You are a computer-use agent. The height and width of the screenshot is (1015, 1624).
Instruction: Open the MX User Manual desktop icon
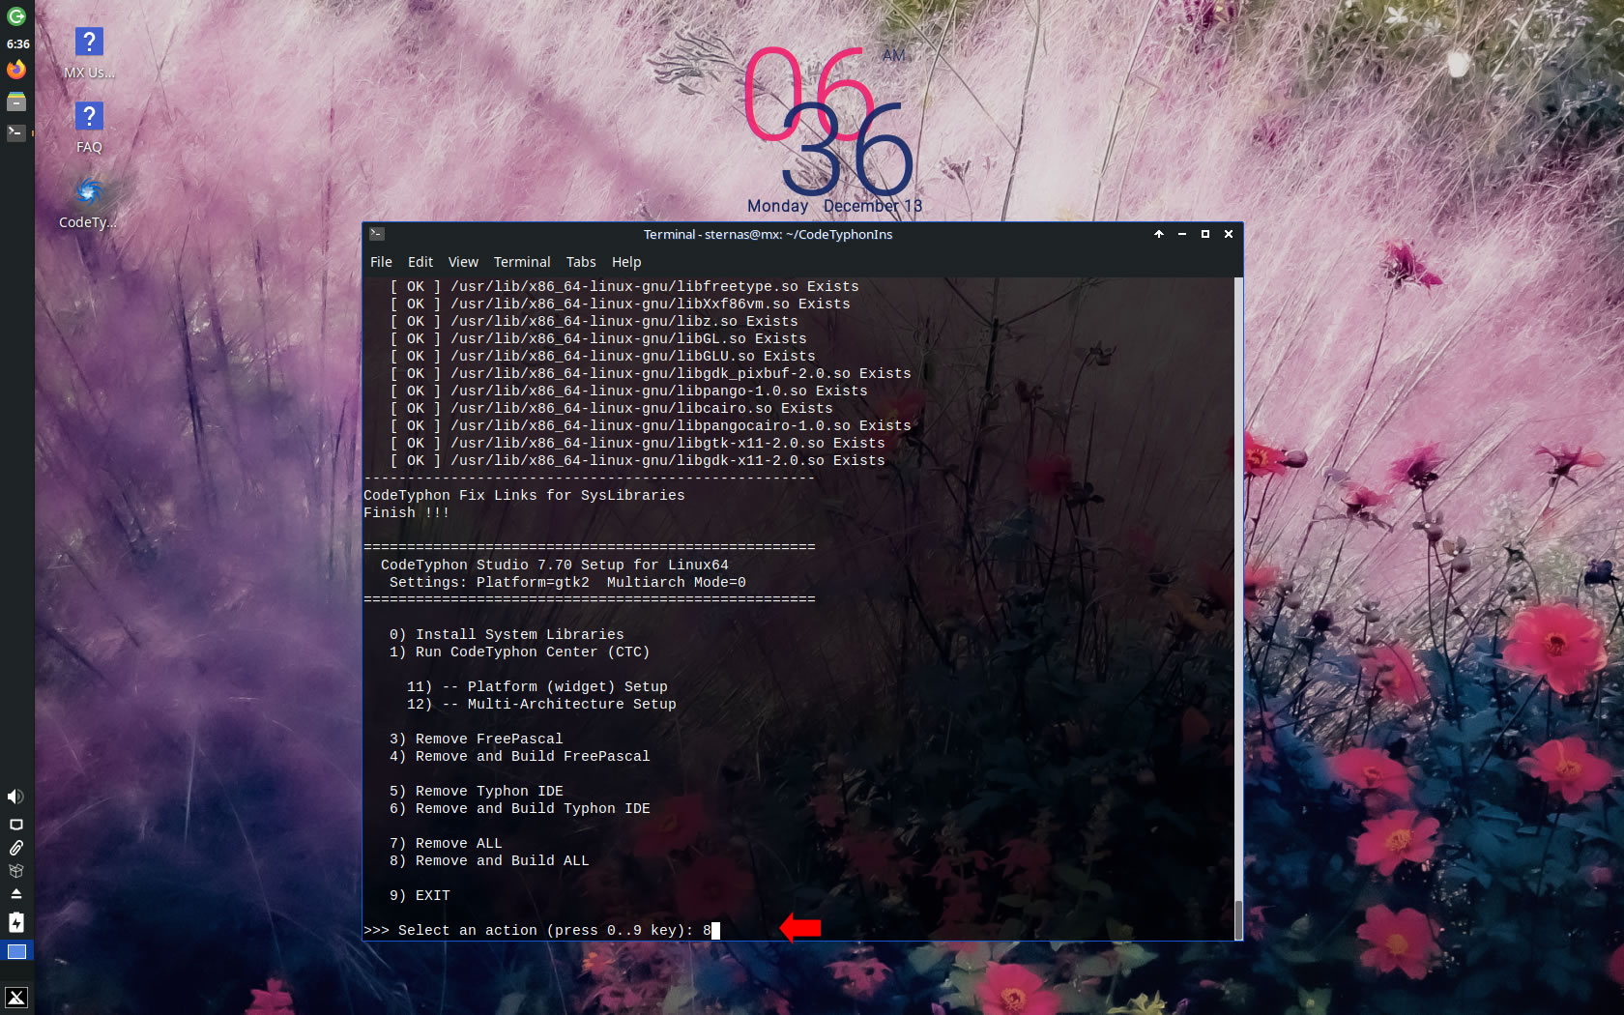click(x=89, y=53)
